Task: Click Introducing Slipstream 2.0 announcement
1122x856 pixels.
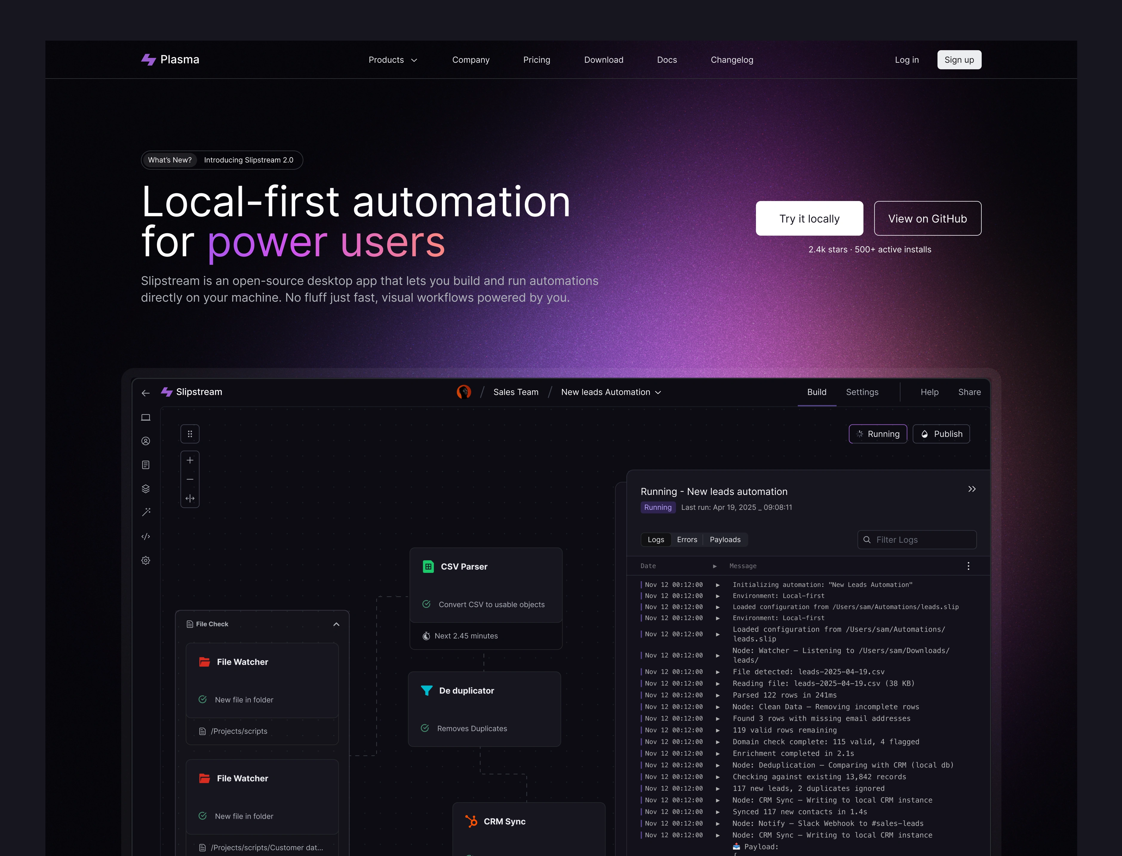Action: pos(248,160)
